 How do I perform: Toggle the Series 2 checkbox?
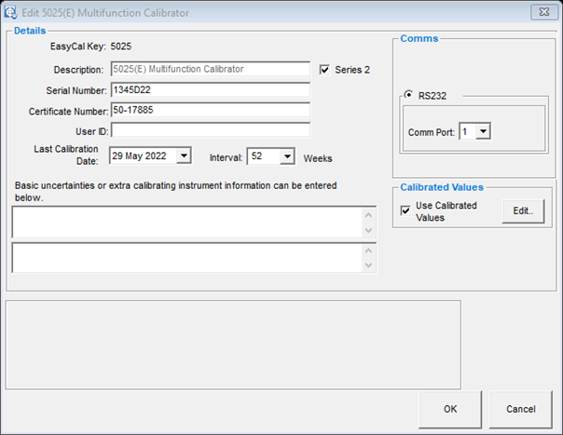[x=325, y=70]
